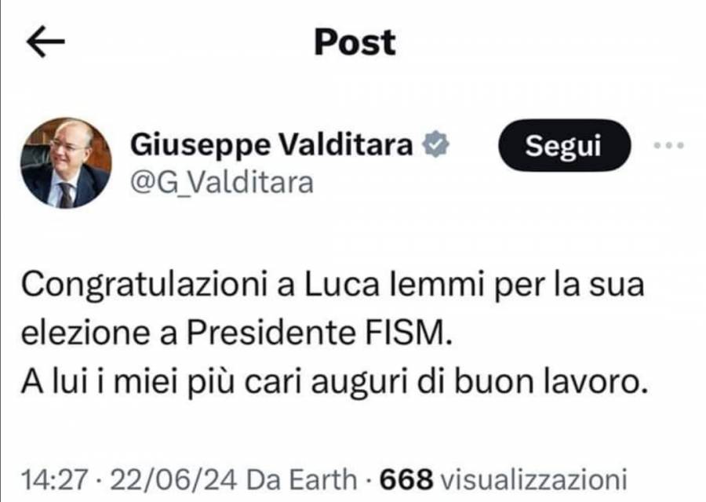Click the Post header title
Image resolution: width=706 pixels, height=502 pixels.
(x=355, y=42)
